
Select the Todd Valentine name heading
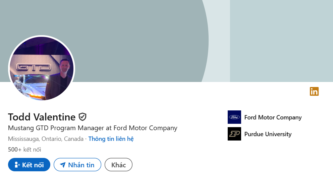pos(42,117)
